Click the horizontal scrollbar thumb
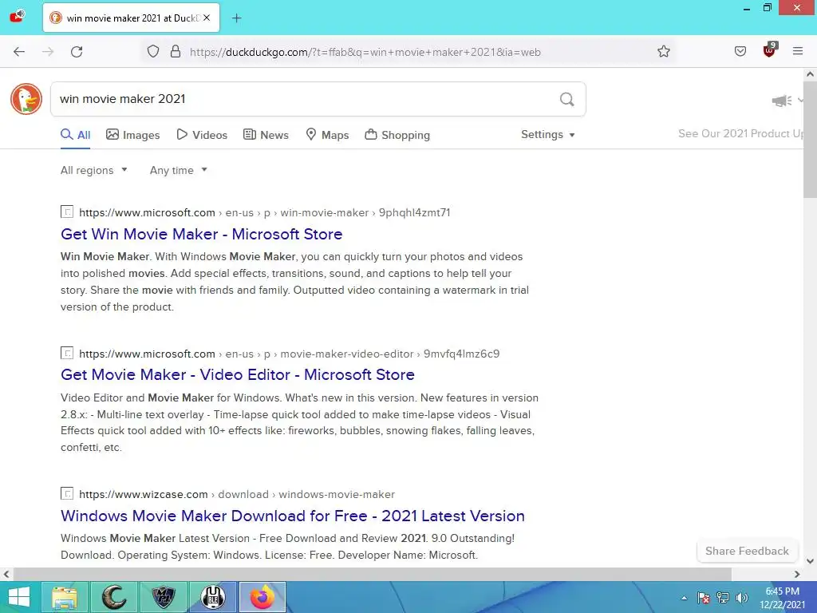Viewport: 817px width, 613px height. (x=372, y=574)
